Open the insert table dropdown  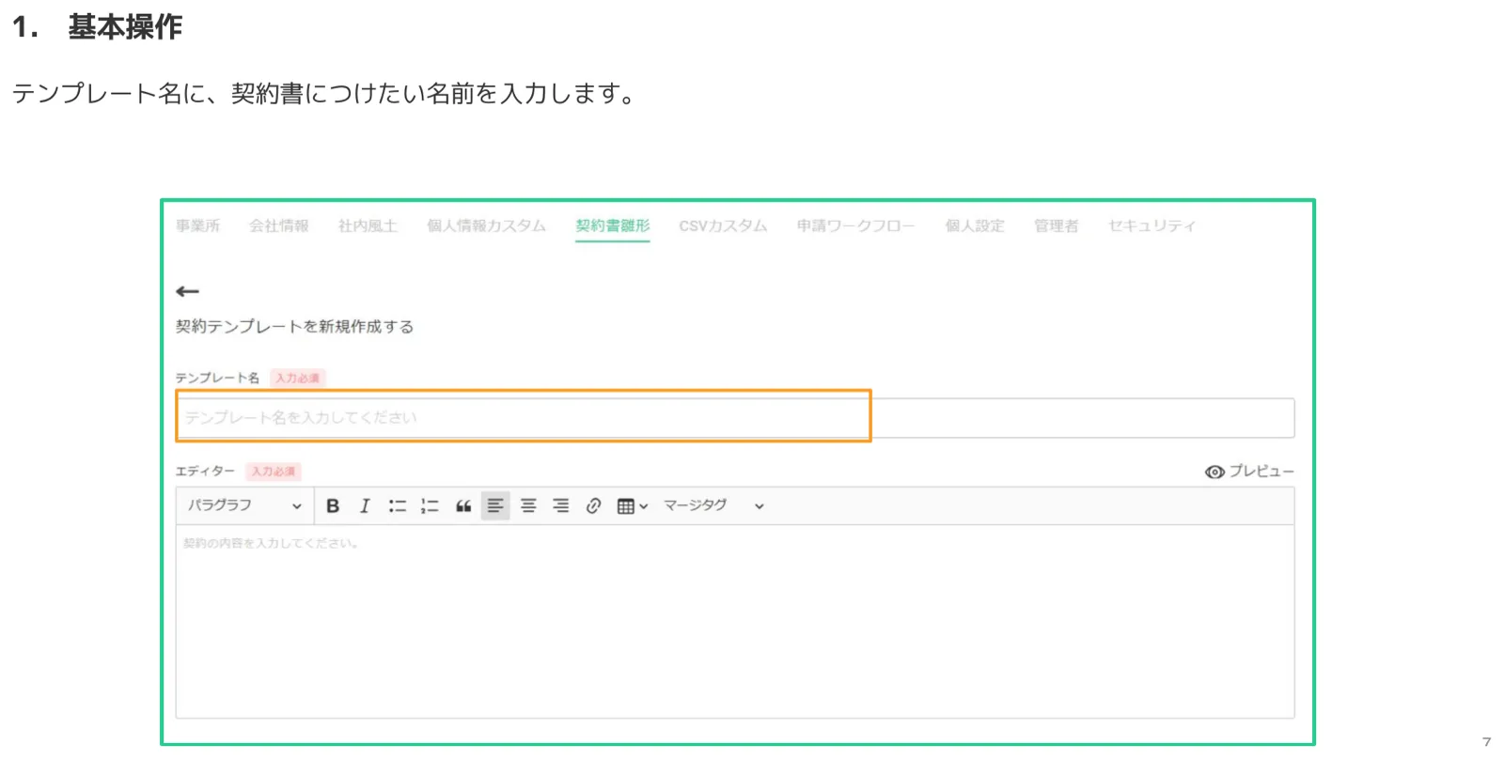coord(633,506)
